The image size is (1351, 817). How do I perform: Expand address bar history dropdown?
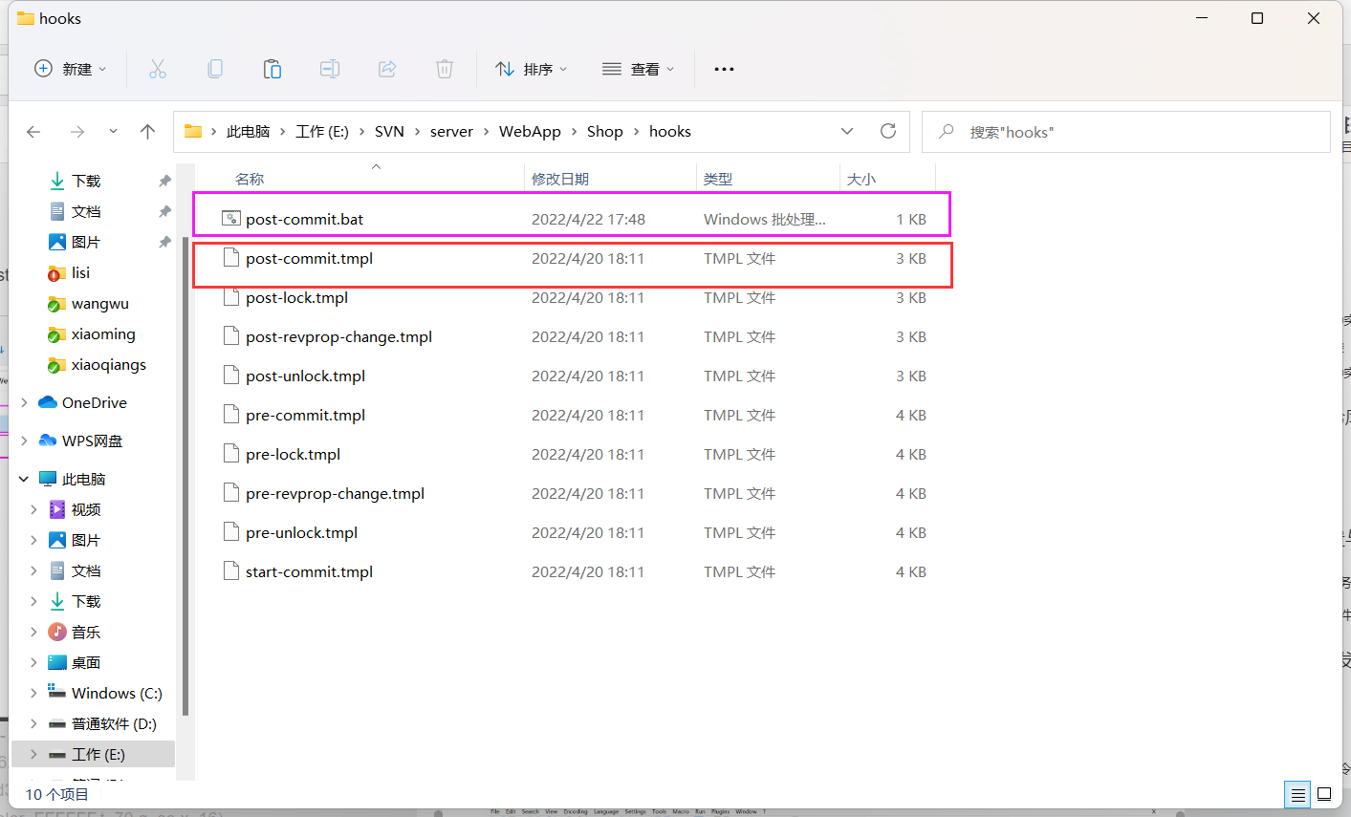[847, 131]
